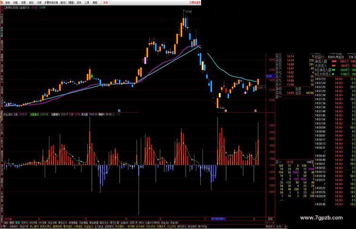Click the 交易未登录 login link
Viewport: 356px width, 229px height.
pyautogui.click(x=195, y=3)
